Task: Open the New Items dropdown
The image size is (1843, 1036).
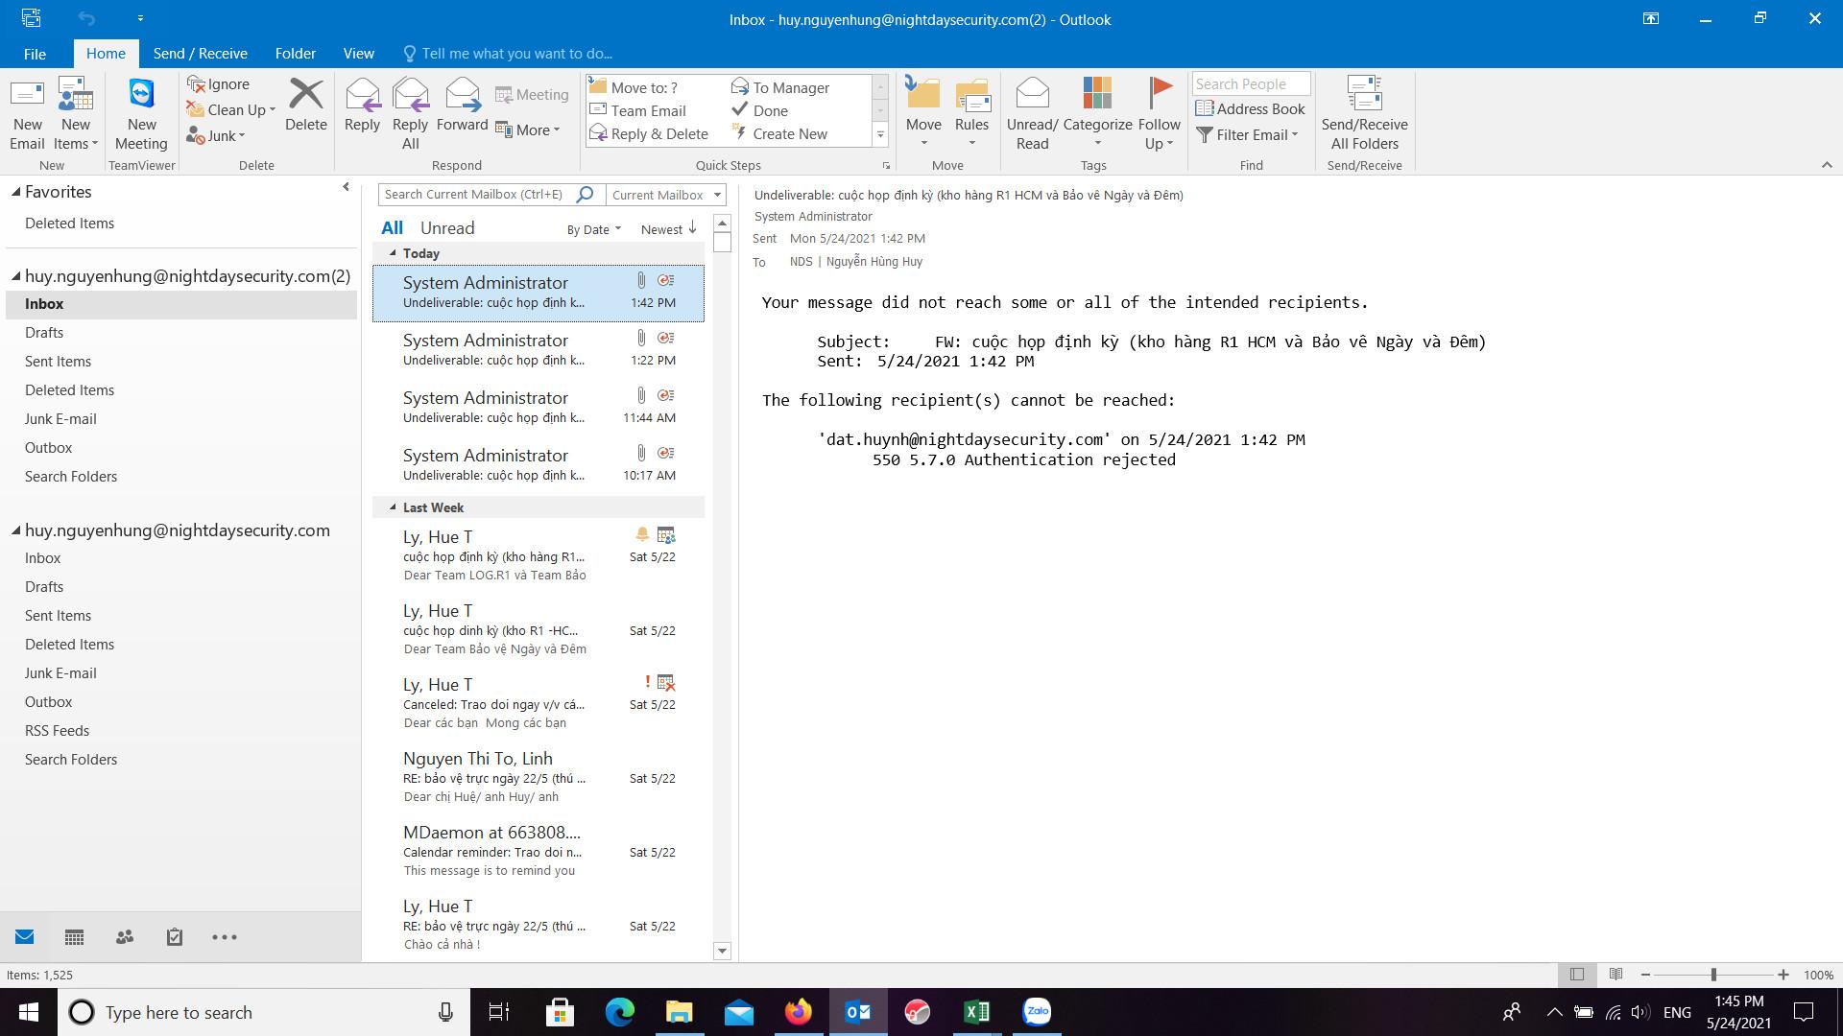Action: point(76,113)
